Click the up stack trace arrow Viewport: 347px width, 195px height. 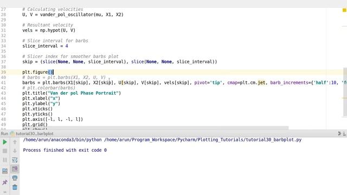(x=15, y=142)
